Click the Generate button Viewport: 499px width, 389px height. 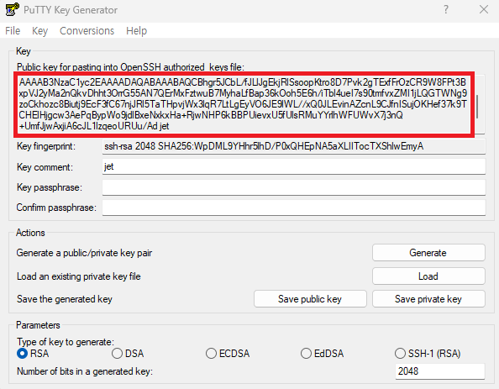coord(428,253)
